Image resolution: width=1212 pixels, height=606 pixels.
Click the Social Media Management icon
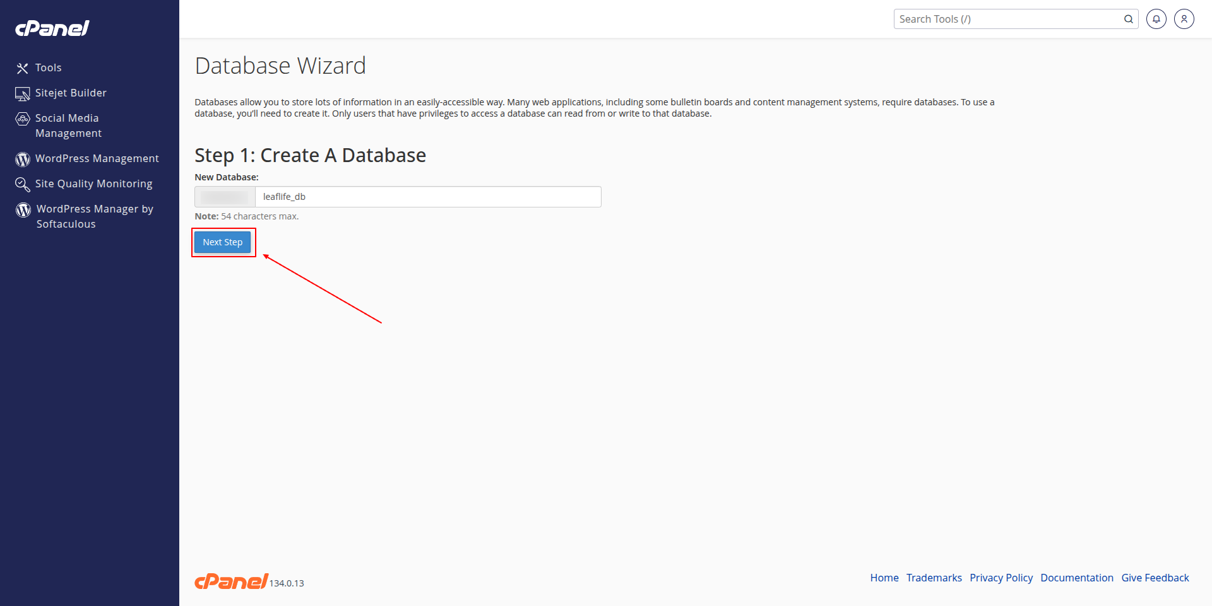click(23, 119)
